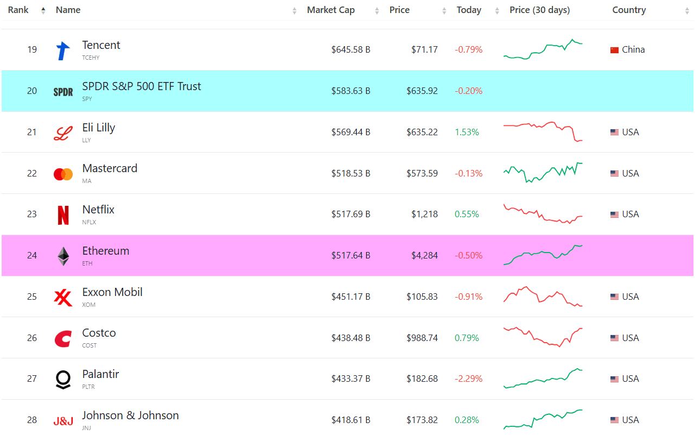This screenshot has height=435, width=700.
Task: Click the Eli Lilly logo icon
Action: tap(63, 133)
